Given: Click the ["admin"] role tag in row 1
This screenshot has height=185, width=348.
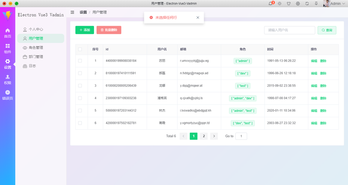Looking at the screenshot, I should (x=243, y=61).
